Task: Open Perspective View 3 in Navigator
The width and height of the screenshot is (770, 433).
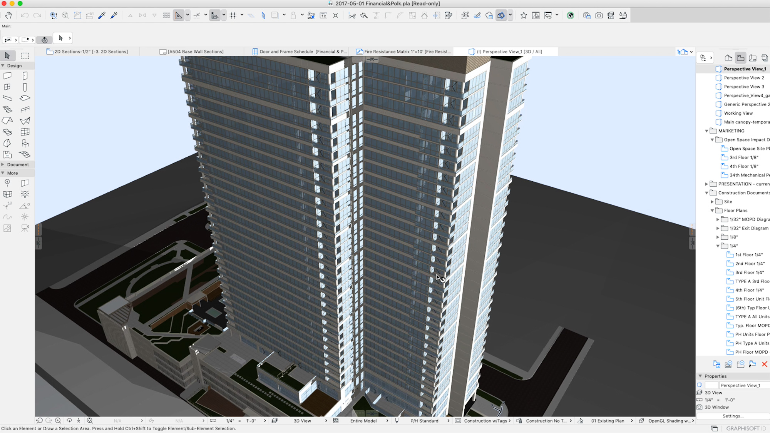Action: tap(743, 87)
